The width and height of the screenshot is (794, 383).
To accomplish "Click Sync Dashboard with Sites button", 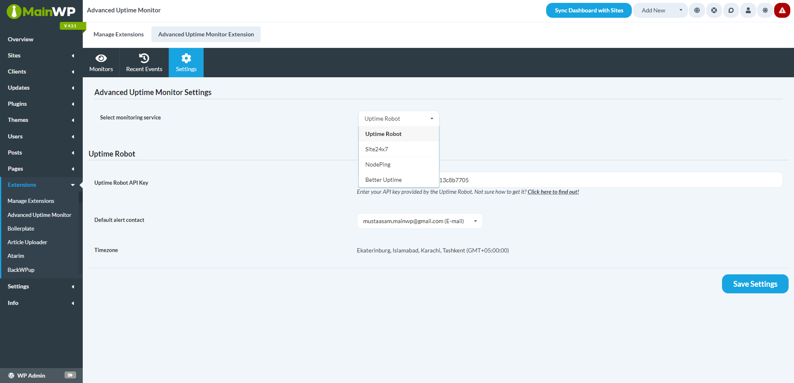I will 589,10.
